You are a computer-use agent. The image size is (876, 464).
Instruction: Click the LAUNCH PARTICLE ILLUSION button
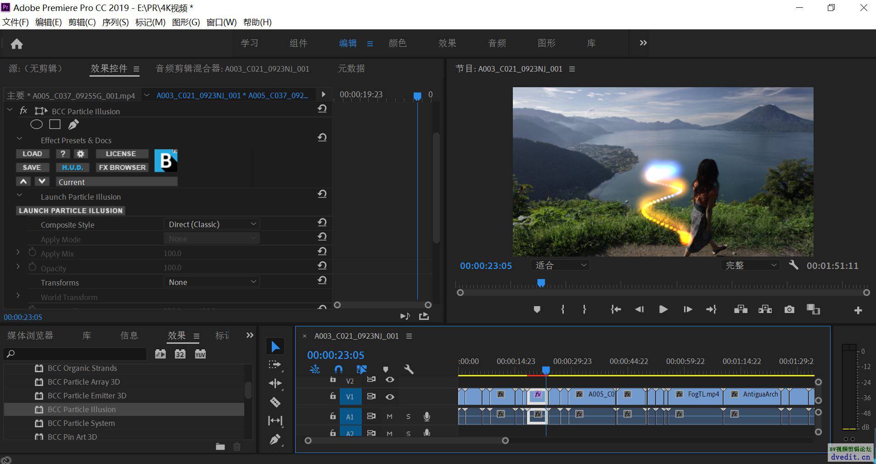pos(71,211)
